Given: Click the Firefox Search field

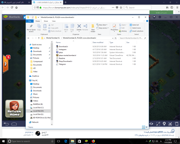Looking at the screenshot, I should (x=138, y=8).
